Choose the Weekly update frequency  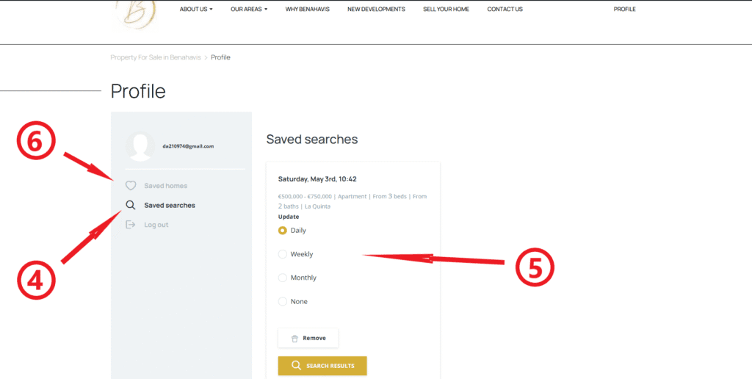pos(283,254)
